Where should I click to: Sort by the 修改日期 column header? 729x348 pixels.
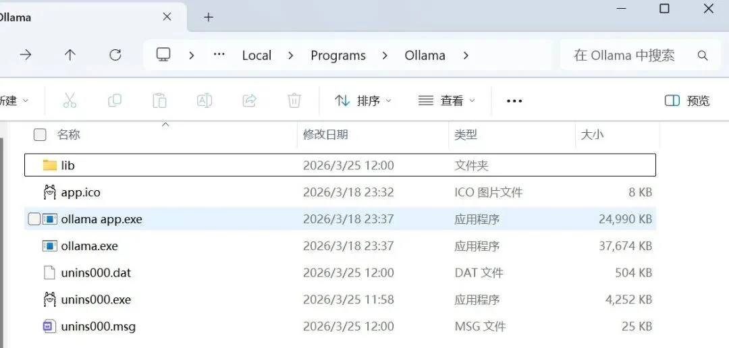tap(325, 135)
